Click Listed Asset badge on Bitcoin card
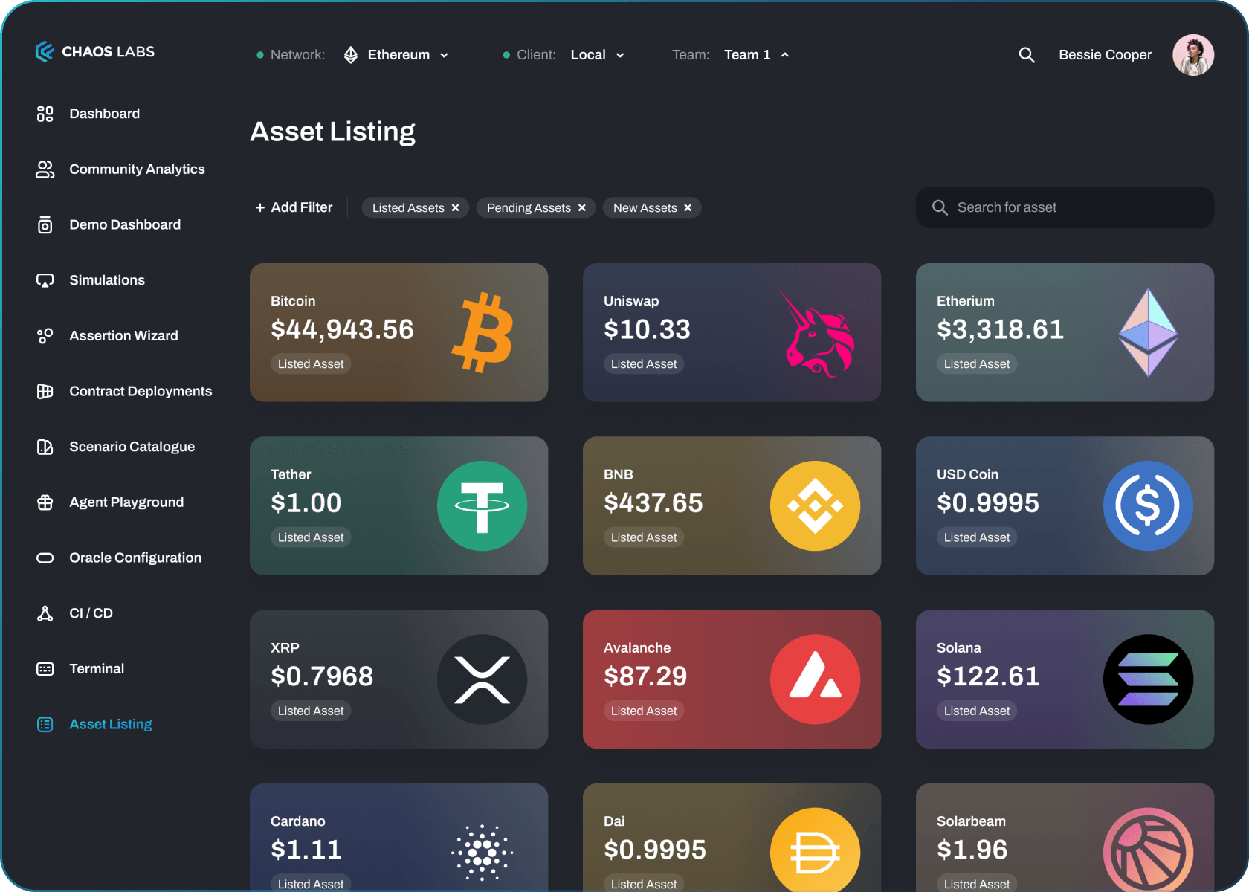This screenshot has height=892, width=1249. (311, 364)
